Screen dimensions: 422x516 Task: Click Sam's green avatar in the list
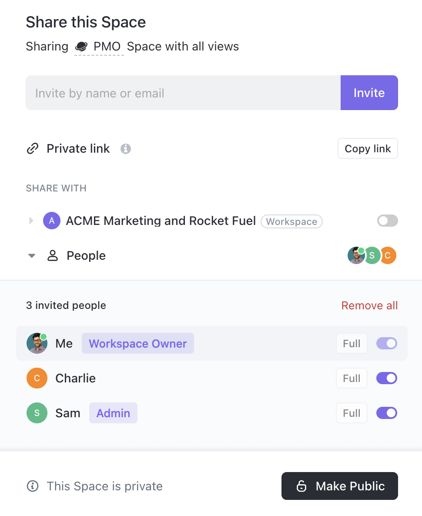tap(37, 413)
